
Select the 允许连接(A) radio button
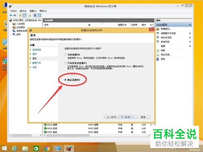coord(65,55)
